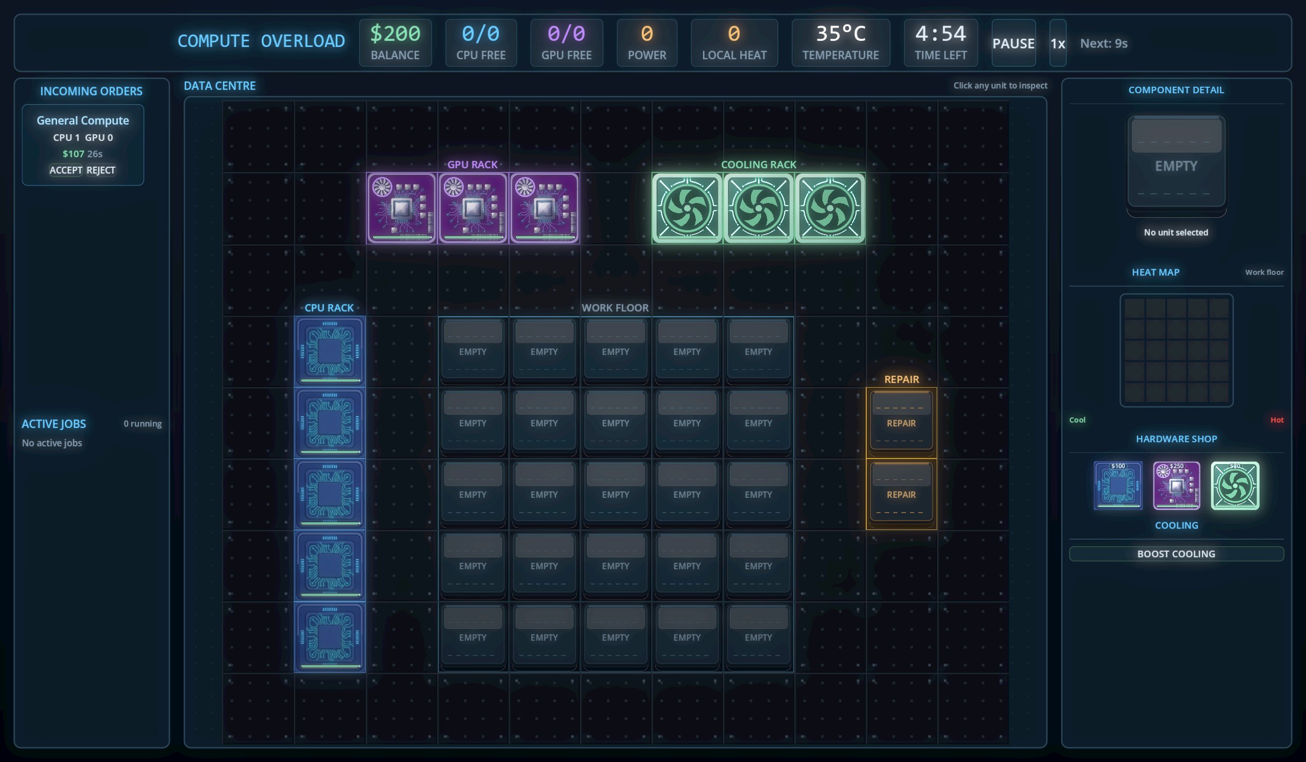This screenshot has height=762, width=1306.
Task: Select the cooling fan shop item
Action: coord(1235,486)
